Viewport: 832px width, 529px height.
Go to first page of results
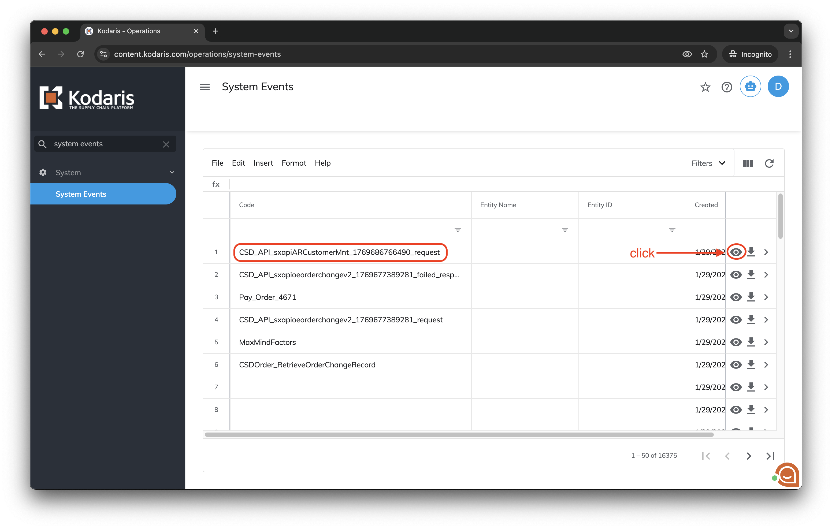(x=706, y=456)
